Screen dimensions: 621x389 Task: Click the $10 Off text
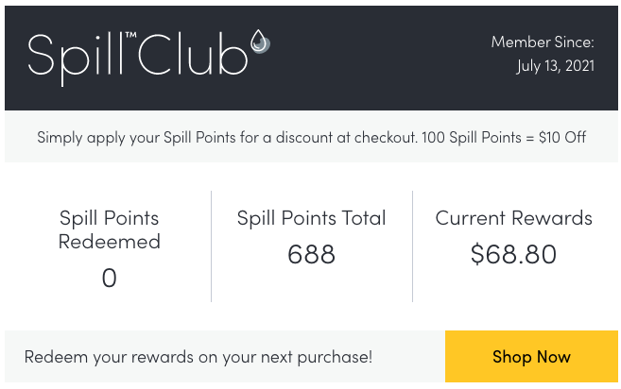pos(562,137)
